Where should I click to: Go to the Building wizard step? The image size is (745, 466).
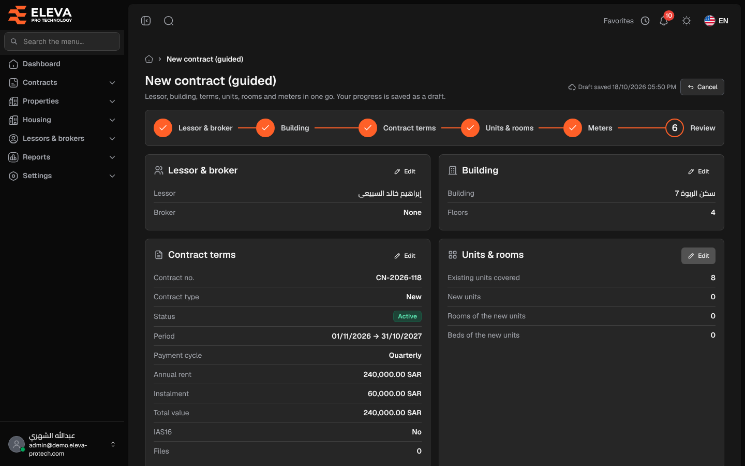(282, 128)
